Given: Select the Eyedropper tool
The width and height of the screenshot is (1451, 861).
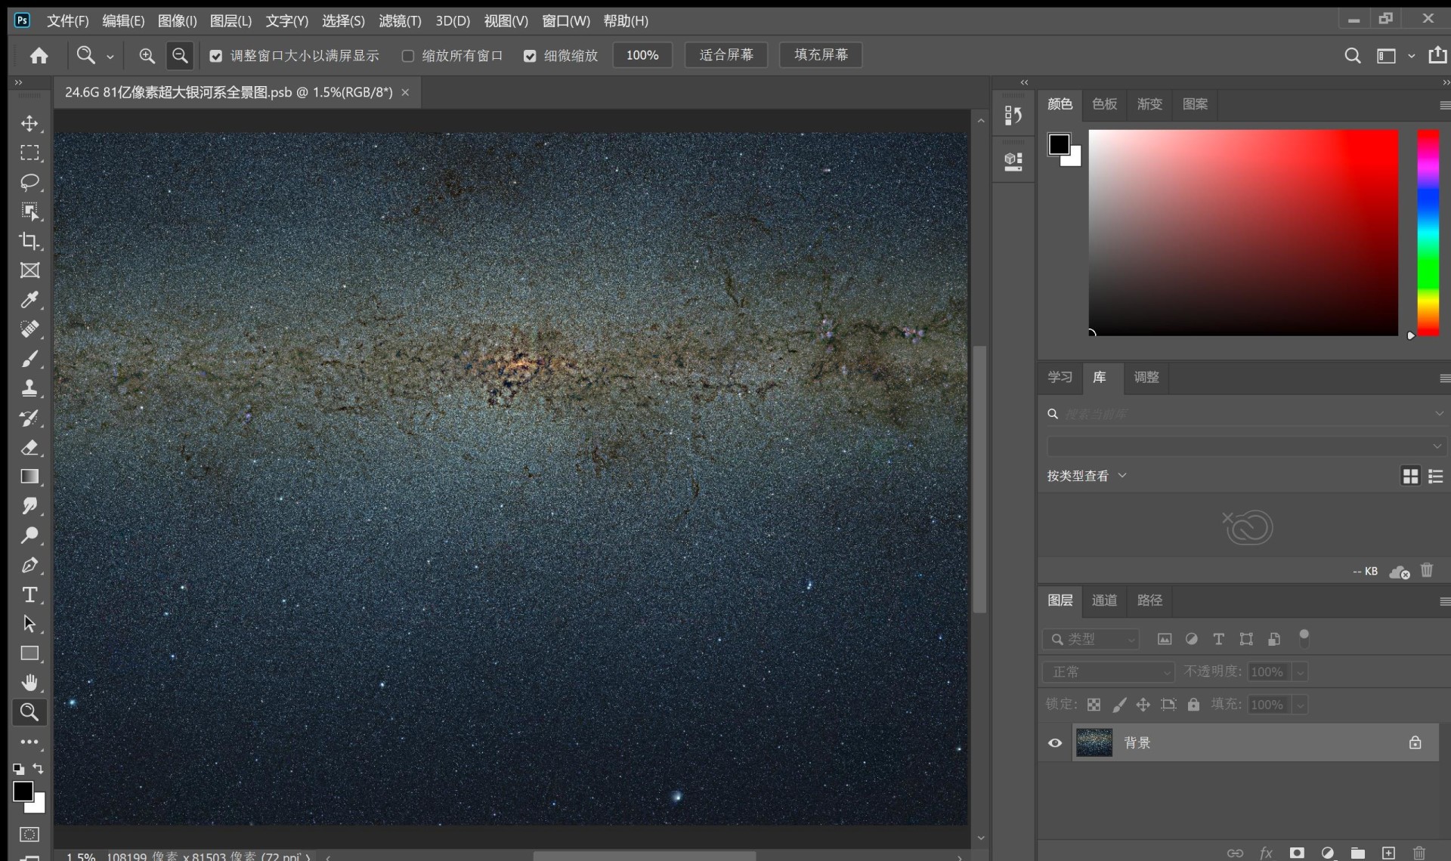Looking at the screenshot, I should click(29, 300).
